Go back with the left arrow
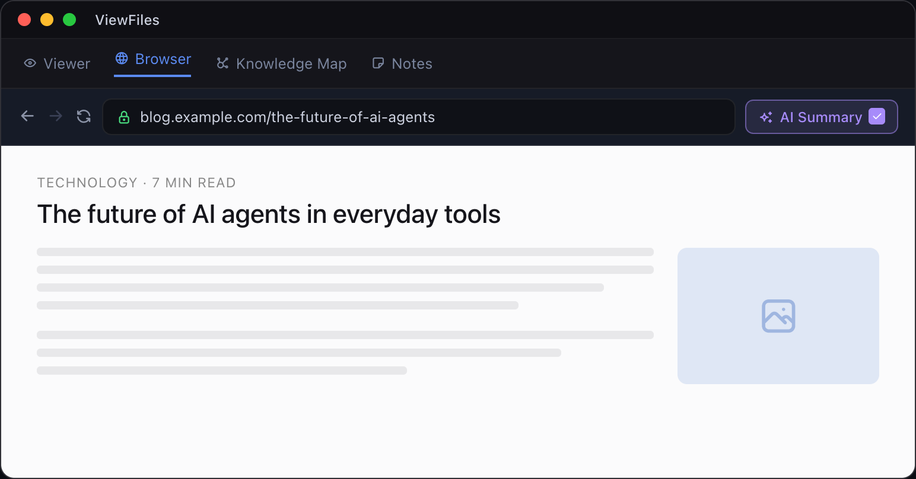916x479 pixels. (27, 116)
